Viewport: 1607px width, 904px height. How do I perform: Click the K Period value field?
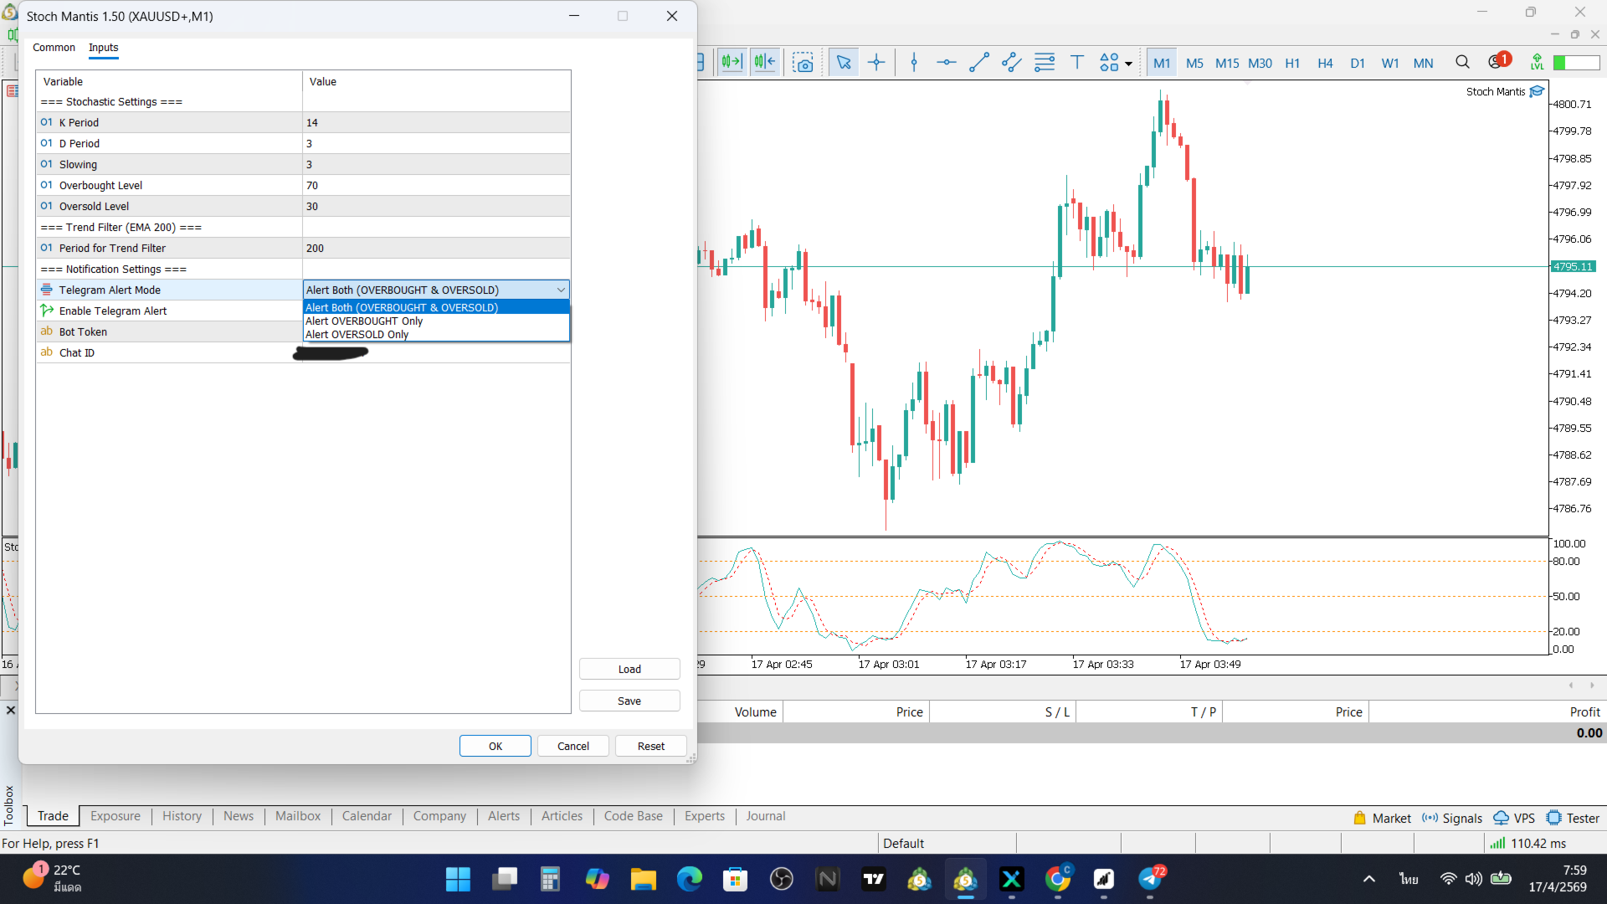tap(435, 123)
